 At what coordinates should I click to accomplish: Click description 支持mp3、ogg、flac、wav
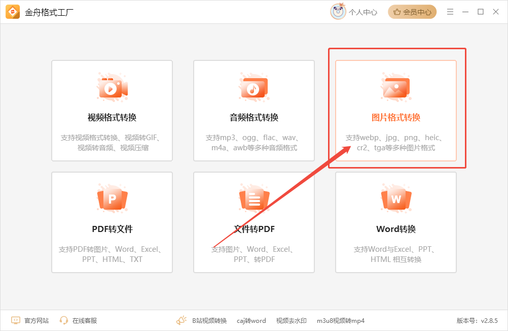[x=252, y=138]
